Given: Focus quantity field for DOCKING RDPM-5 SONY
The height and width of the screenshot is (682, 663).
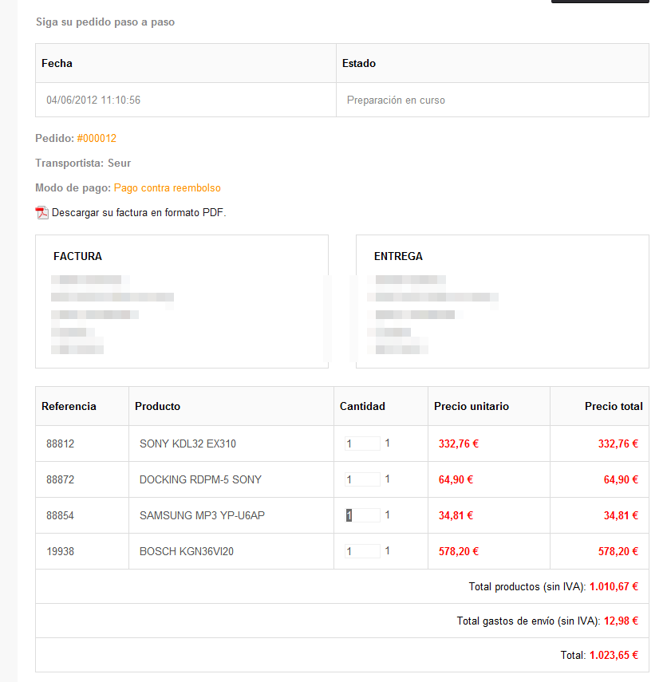Looking at the screenshot, I should (x=362, y=479).
